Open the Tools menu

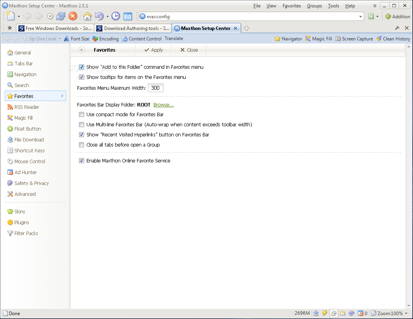(333, 6)
